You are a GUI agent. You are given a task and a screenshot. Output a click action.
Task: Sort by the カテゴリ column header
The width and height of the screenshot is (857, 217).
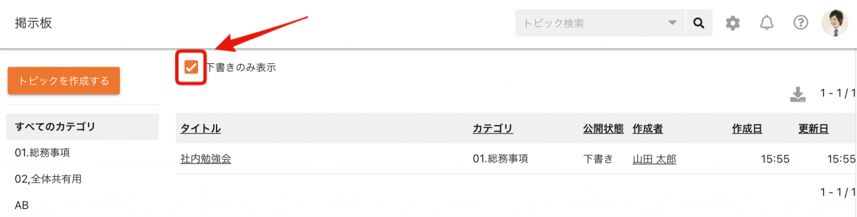click(x=493, y=129)
